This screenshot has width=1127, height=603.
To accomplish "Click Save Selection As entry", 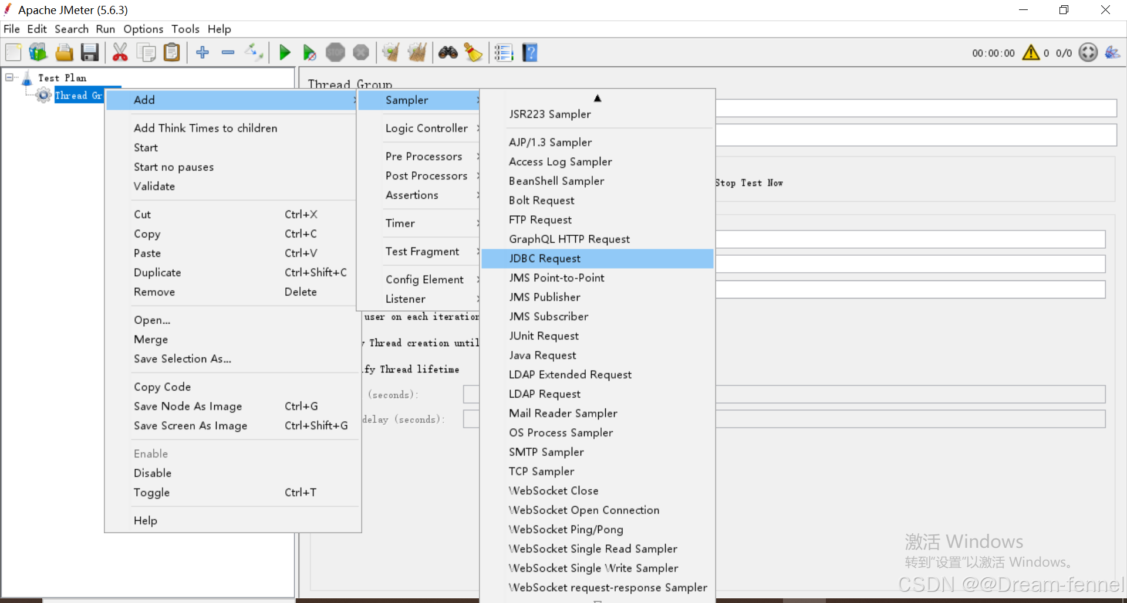I will [232, 358].
